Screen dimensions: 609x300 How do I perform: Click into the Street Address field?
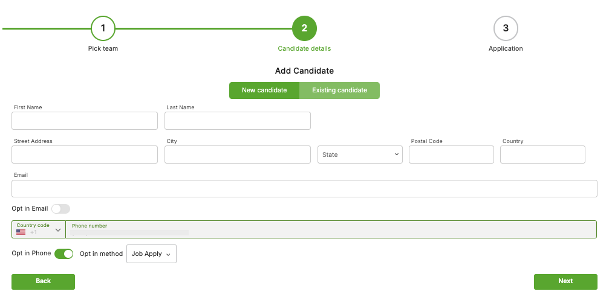(x=85, y=155)
